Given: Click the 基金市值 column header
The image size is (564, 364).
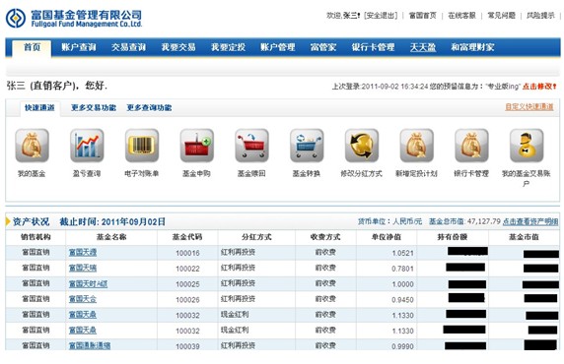Looking at the screenshot, I should [x=524, y=237].
